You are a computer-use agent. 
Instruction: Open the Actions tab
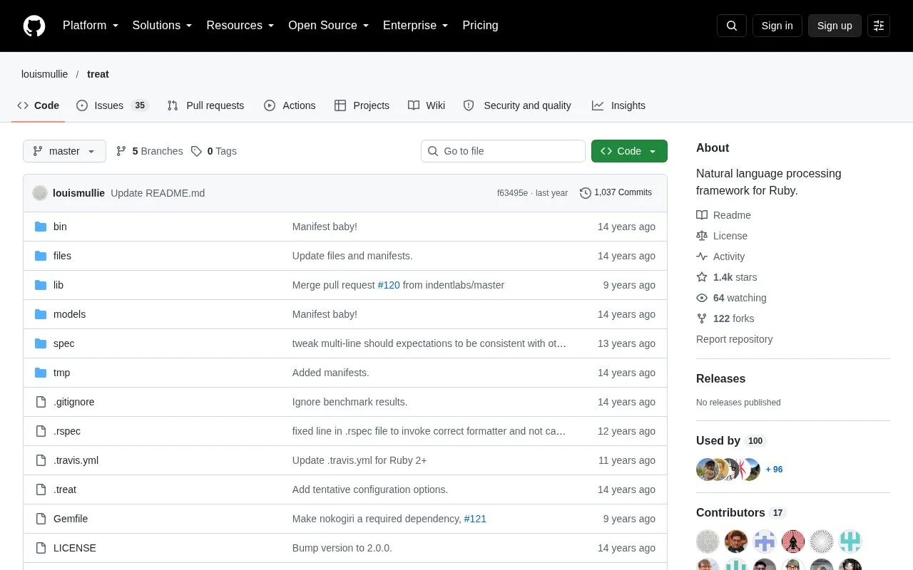[x=290, y=105]
